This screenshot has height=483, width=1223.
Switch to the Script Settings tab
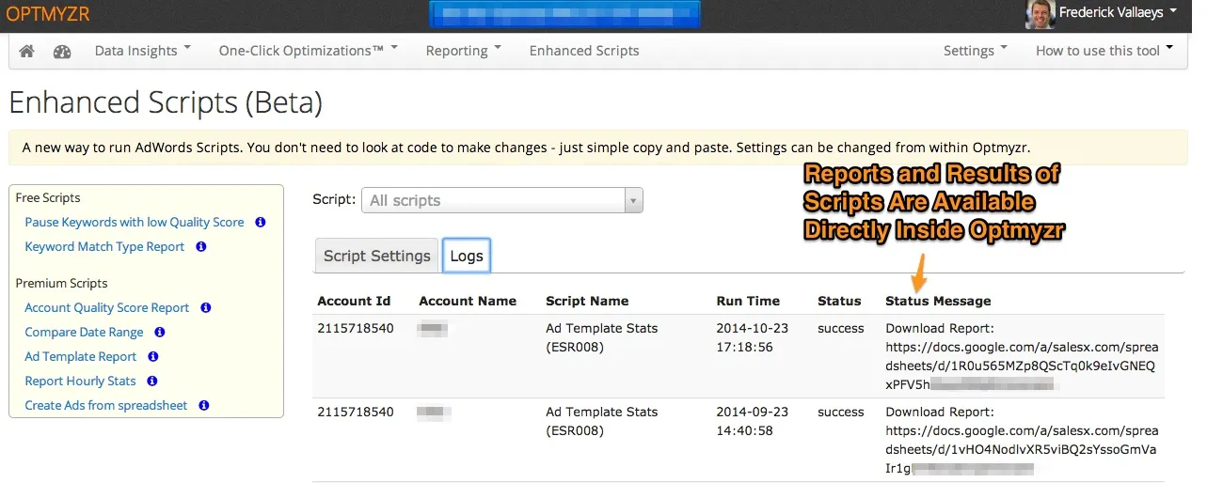[x=376, y=256]
